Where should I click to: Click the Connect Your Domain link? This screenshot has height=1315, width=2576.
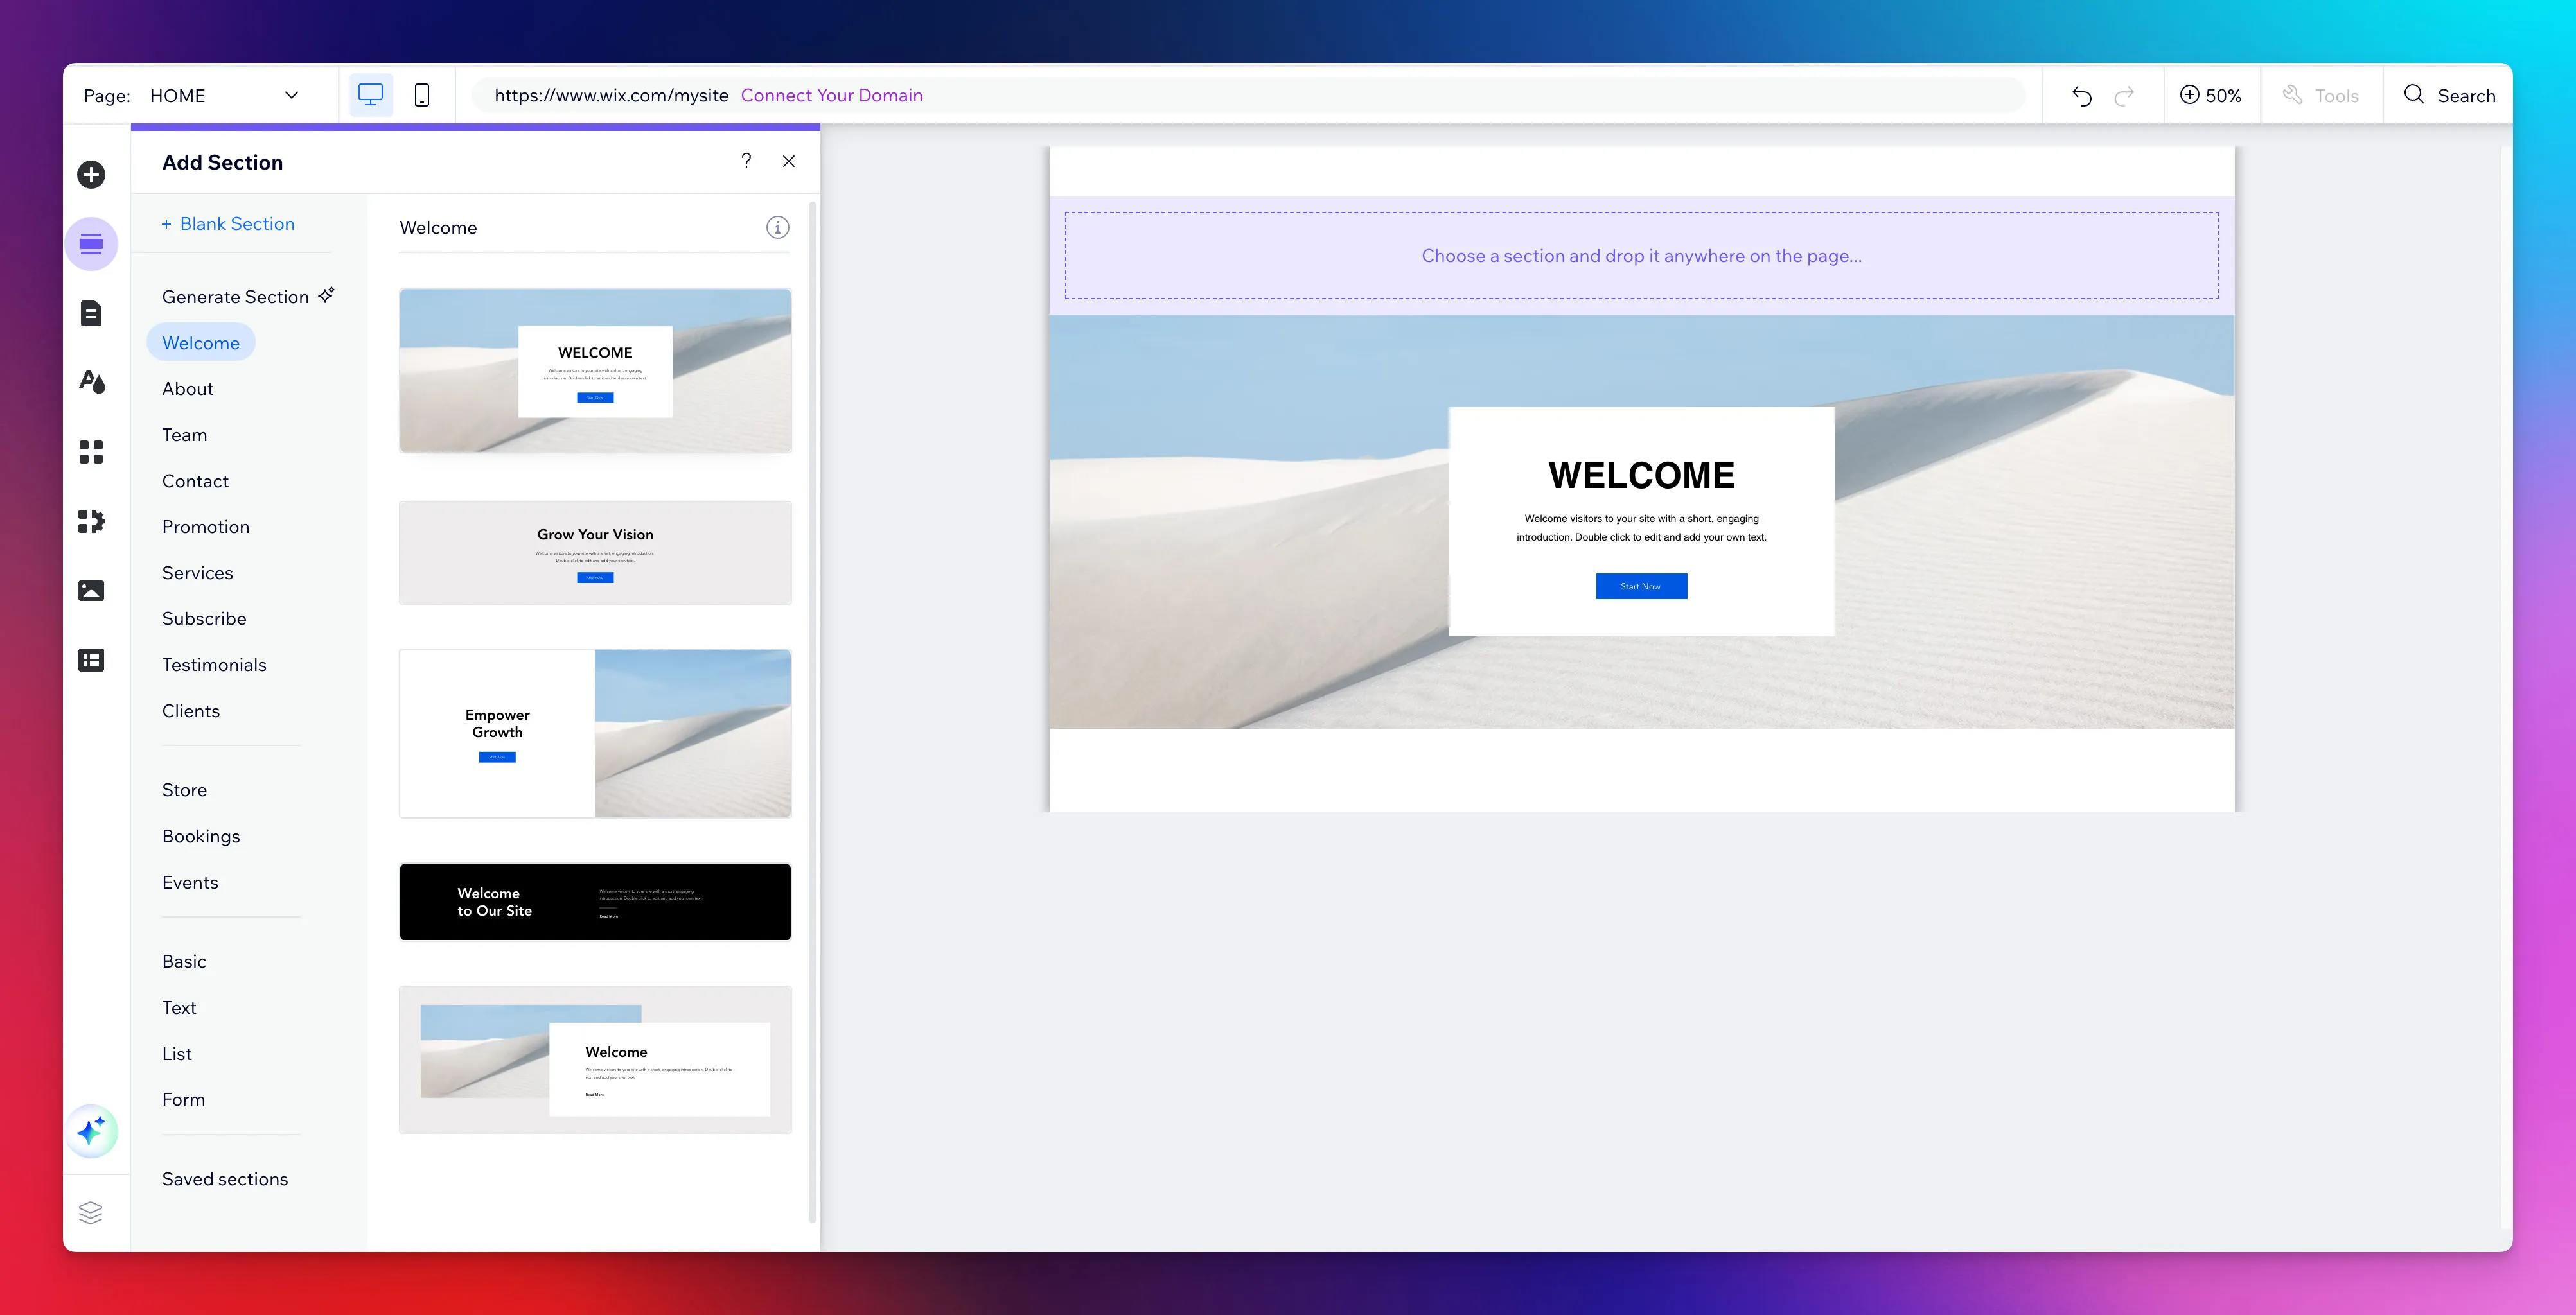point(831,95)
